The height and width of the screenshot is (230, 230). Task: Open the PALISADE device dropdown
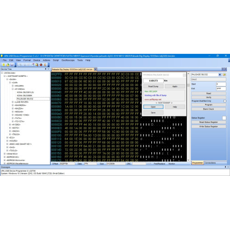pyautogui.click(x=220, y=75)
